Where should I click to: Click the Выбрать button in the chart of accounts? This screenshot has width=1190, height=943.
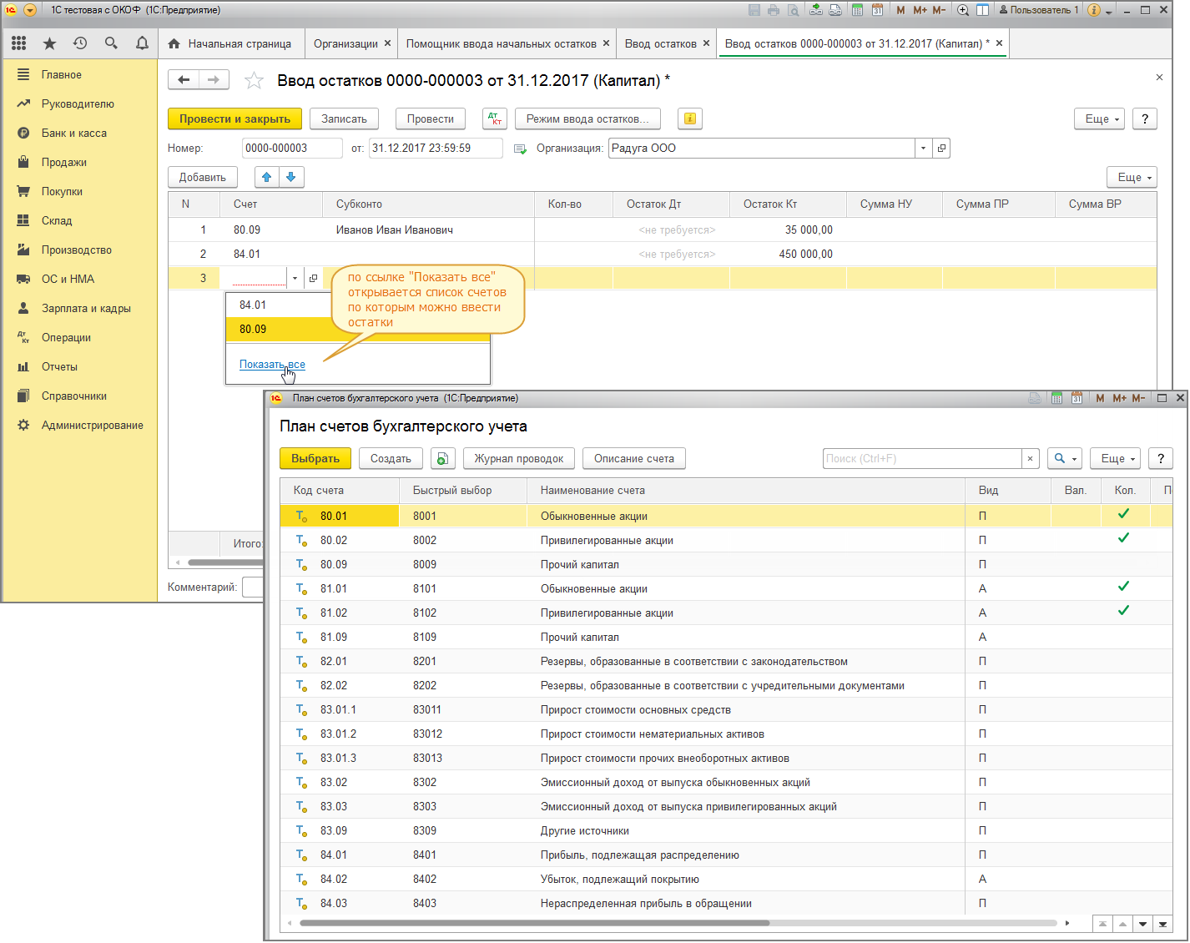coord(315,458)
